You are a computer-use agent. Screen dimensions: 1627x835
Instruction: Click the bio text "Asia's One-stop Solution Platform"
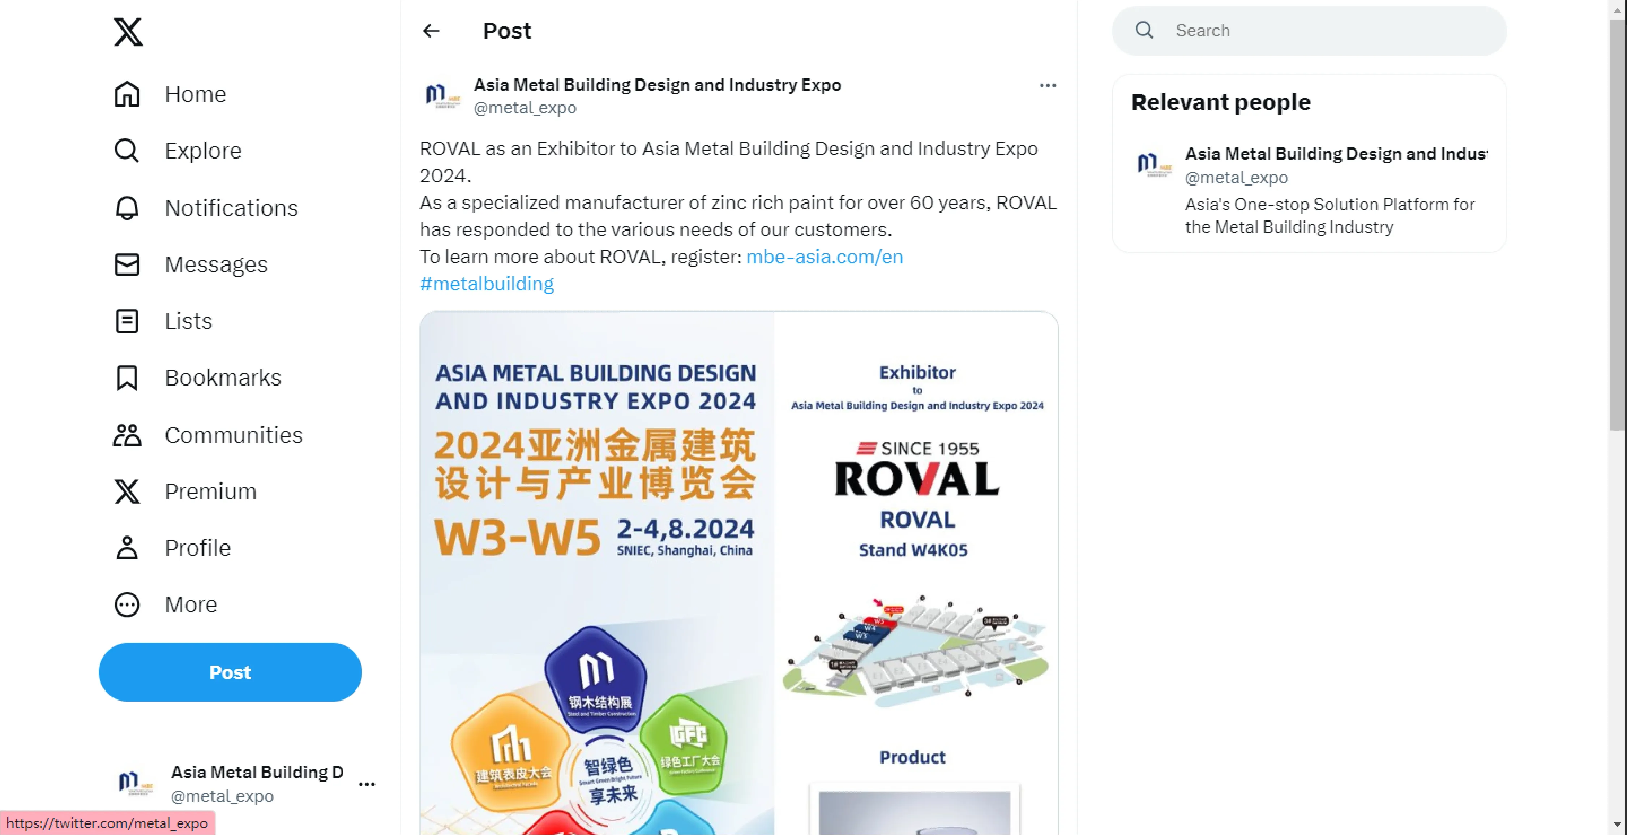1330,216
